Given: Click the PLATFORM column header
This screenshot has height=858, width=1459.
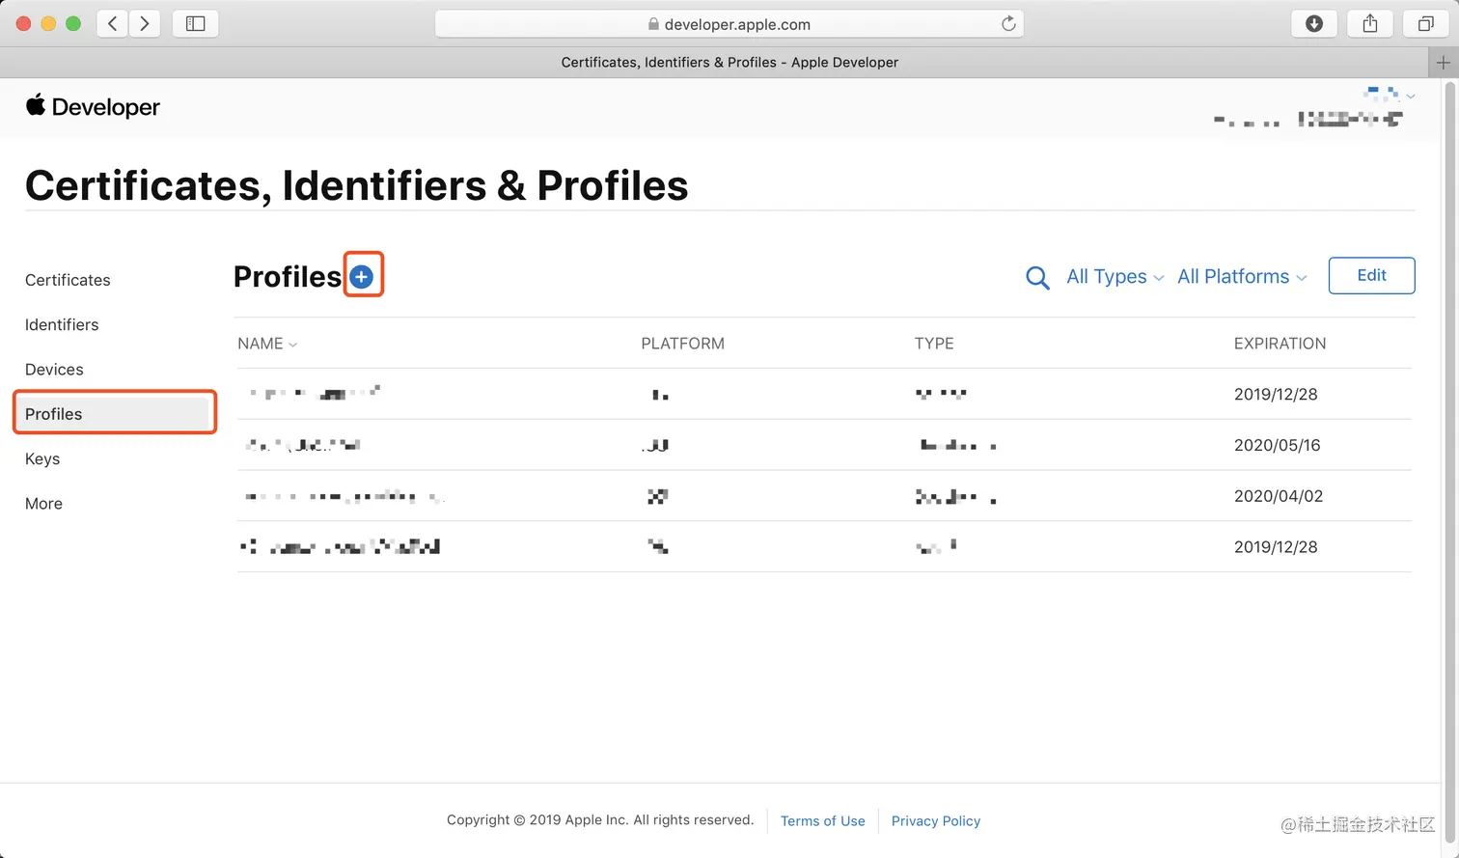Looking at the screenshot, I should pyautogui.click(x=682, y=344).
